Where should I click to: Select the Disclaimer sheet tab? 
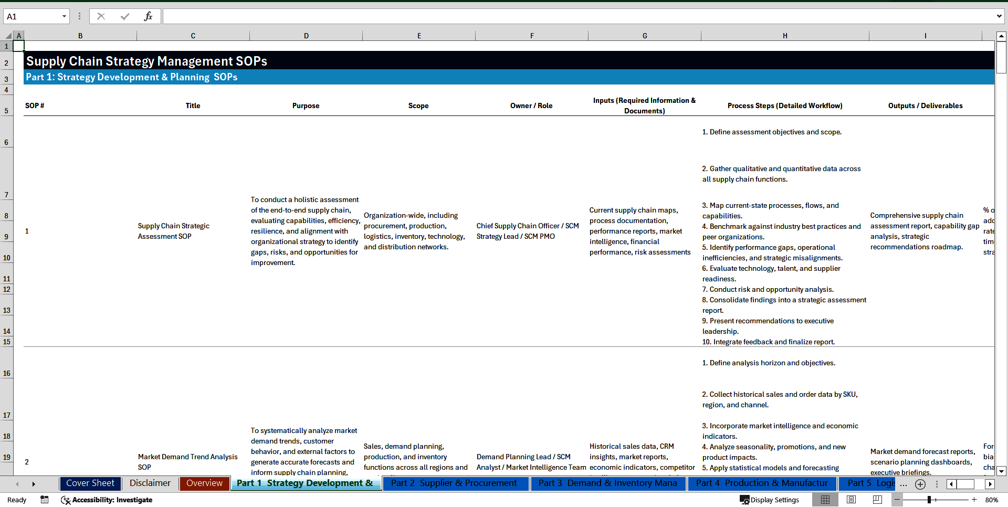click(x=150, y=483)
